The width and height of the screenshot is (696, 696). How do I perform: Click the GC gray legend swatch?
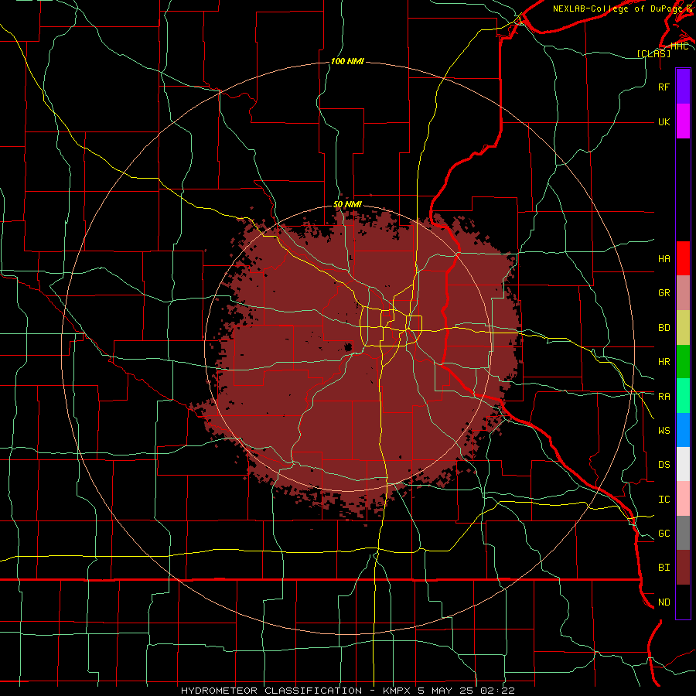point(683,533)
